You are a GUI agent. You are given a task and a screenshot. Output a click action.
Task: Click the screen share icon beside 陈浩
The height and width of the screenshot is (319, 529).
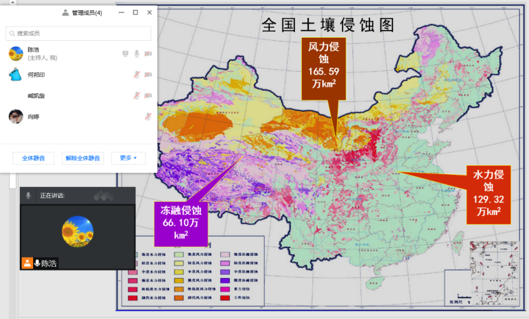[125, 54]
